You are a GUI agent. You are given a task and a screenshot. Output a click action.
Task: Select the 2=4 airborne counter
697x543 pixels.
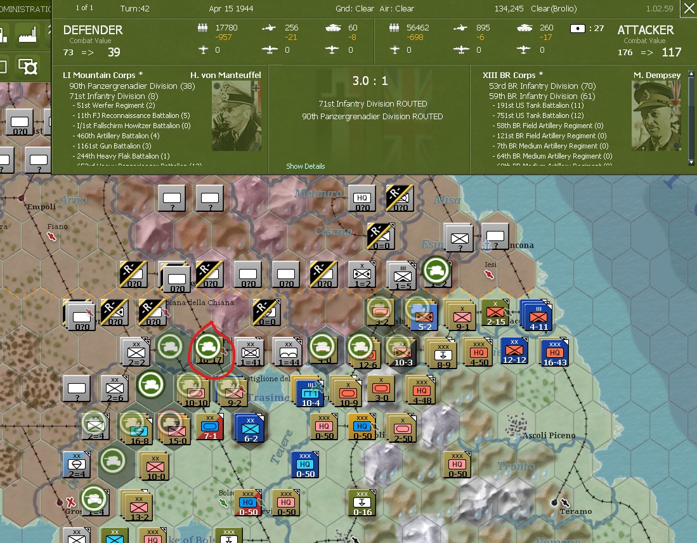(77, 466)
